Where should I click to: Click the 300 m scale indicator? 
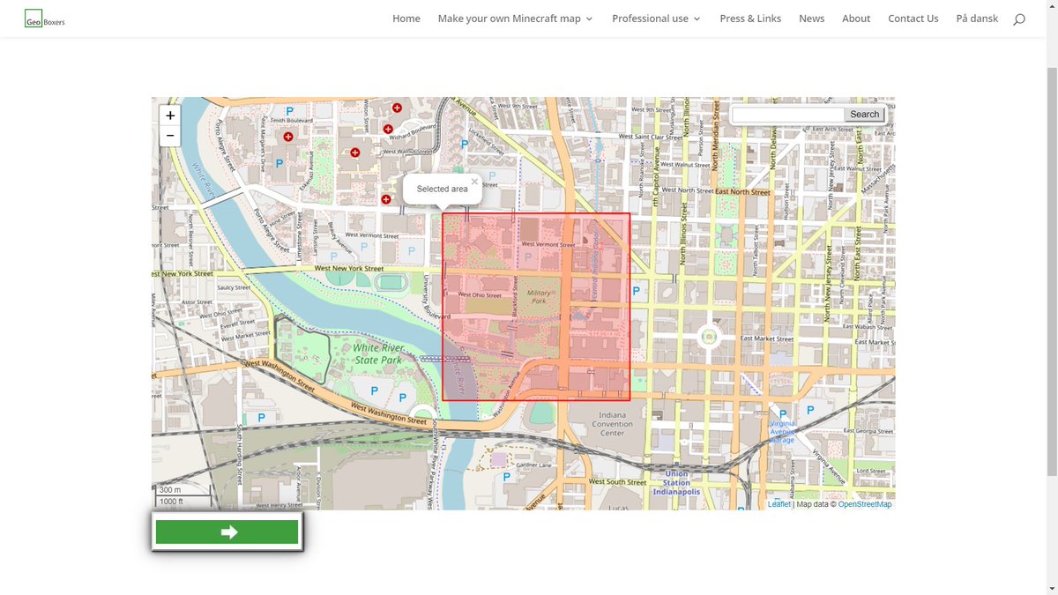(x=182, y=490)
